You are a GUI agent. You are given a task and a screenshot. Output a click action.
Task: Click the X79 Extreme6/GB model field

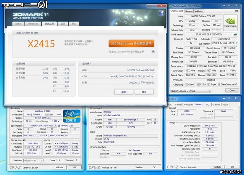coord(120,116)
